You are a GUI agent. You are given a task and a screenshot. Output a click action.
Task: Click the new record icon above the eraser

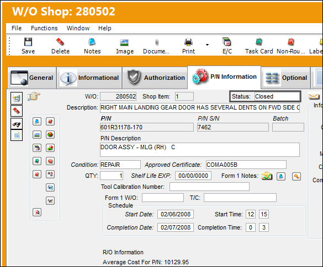pos(17,98)
